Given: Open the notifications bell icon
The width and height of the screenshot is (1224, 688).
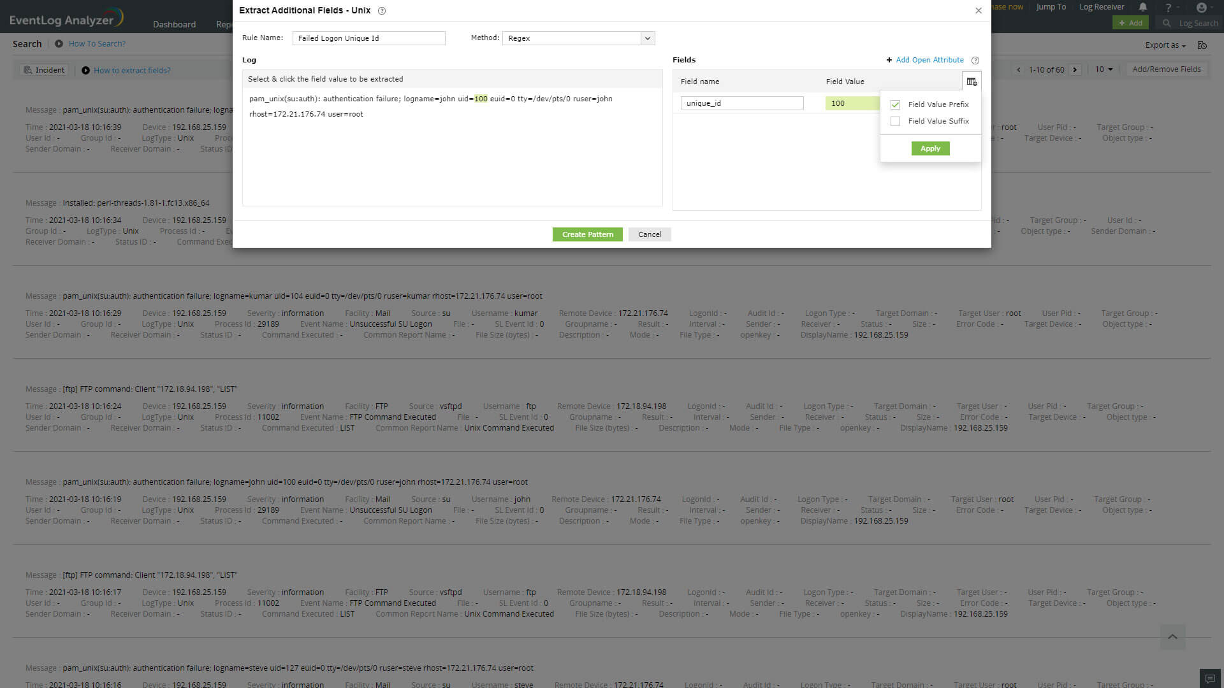Looking at the screenshot, I should click(x=1143, y=7).
